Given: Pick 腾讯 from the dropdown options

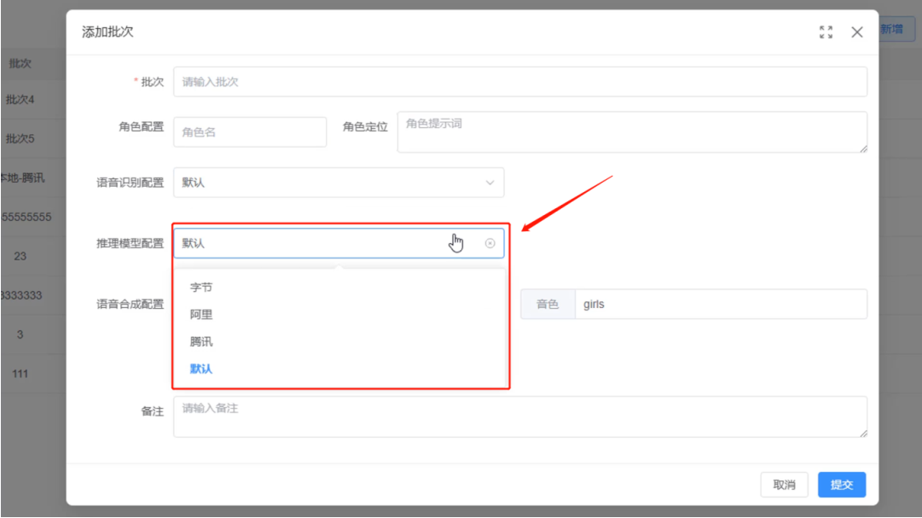Looking at the screenshot, I should click(x=339, y=341).
